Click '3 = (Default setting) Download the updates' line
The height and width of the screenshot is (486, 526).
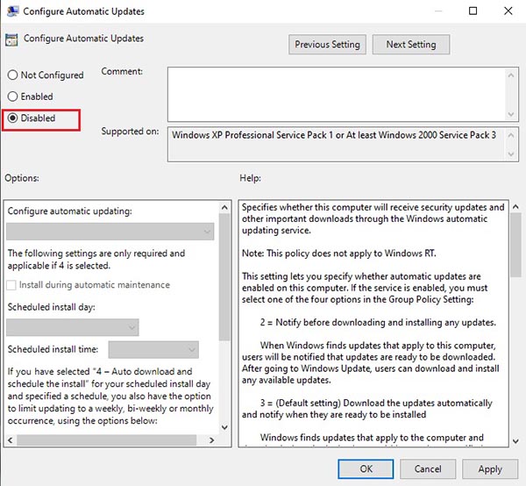click(376, 403)
